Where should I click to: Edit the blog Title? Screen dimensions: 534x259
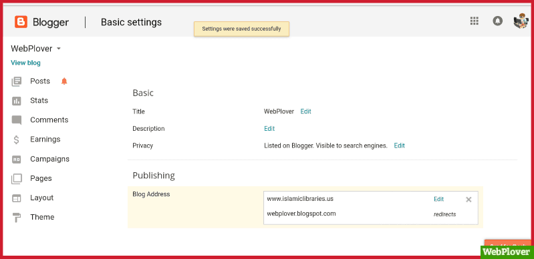pyautogui.click(x=305, y=111)
